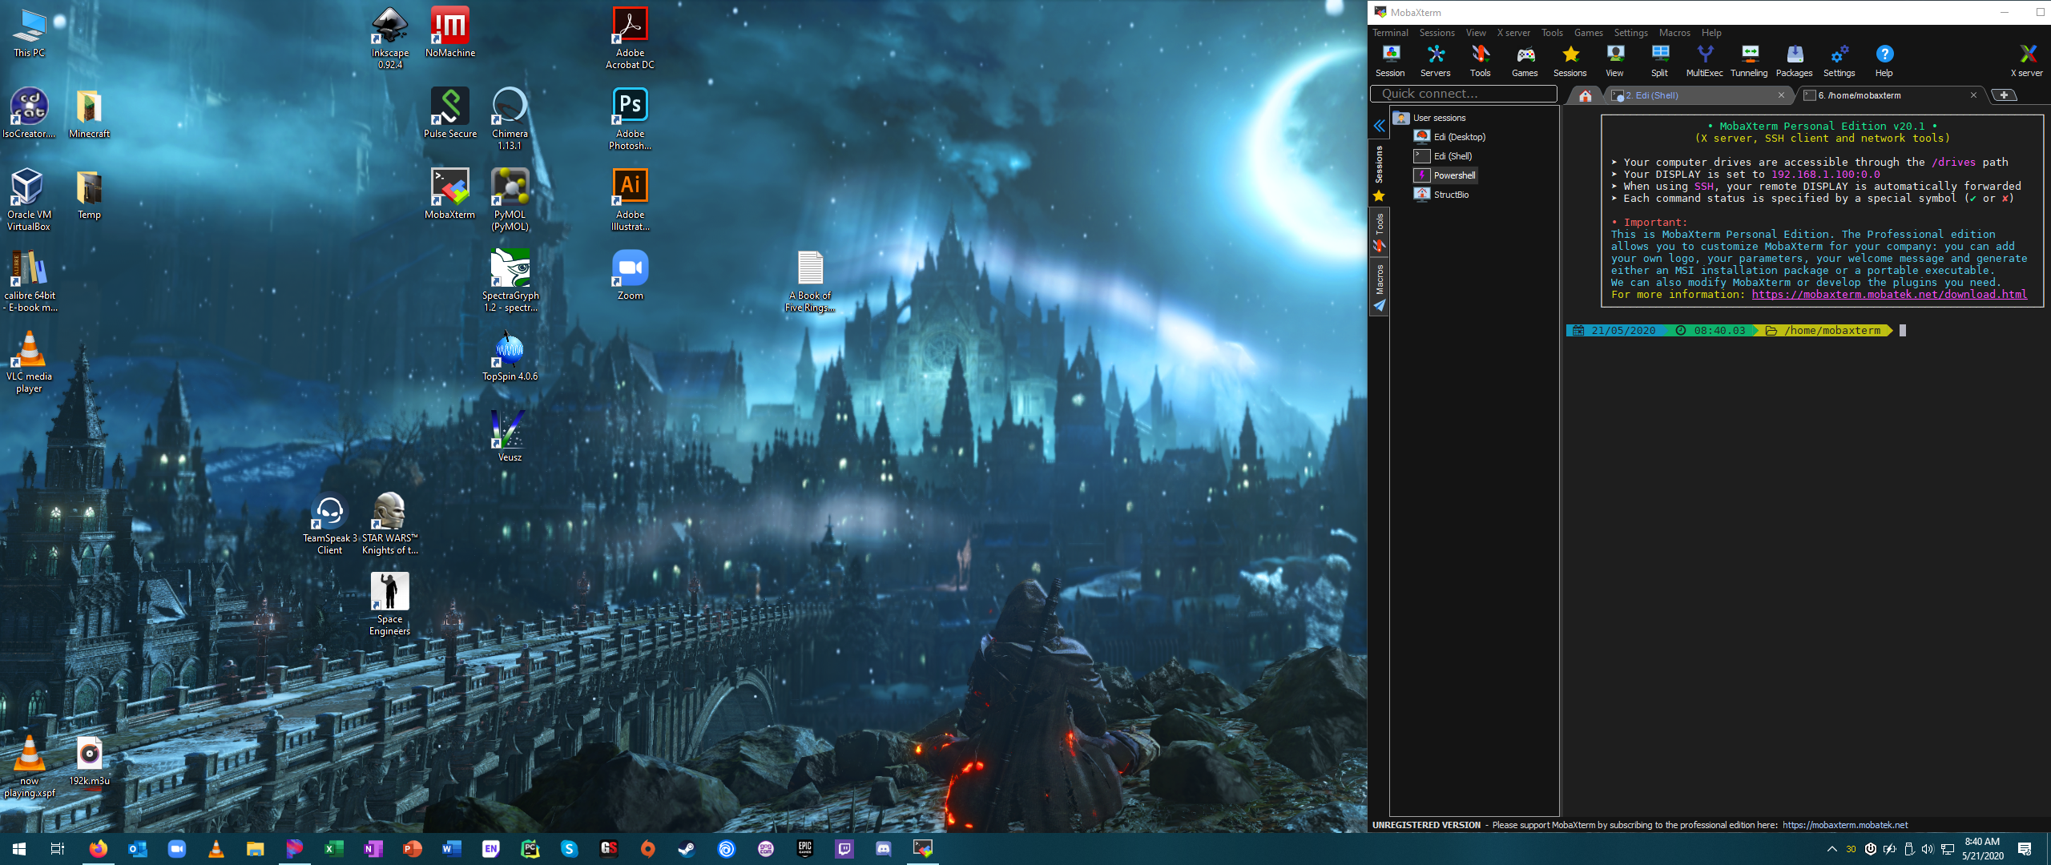The width and height of the screenshot is (2051, 865).
Task: Close the 6. /home/mobaxterm tab
Action: pyautogui.click(x=1973, y=95)
